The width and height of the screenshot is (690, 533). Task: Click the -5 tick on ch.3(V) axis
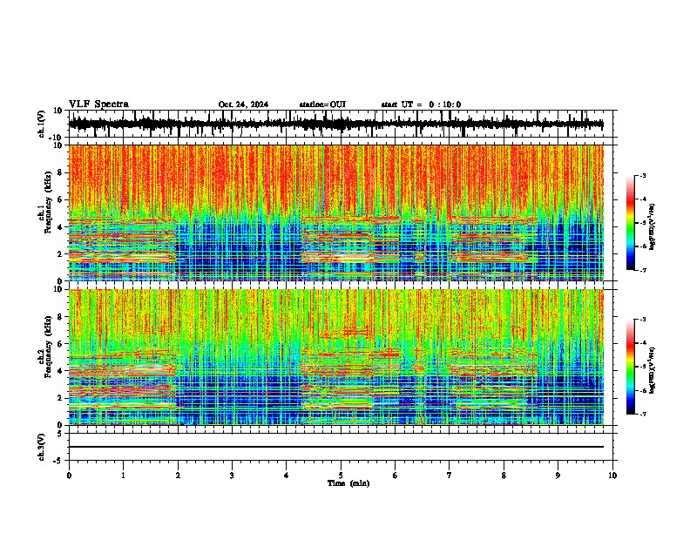click(x=58, y=461)
